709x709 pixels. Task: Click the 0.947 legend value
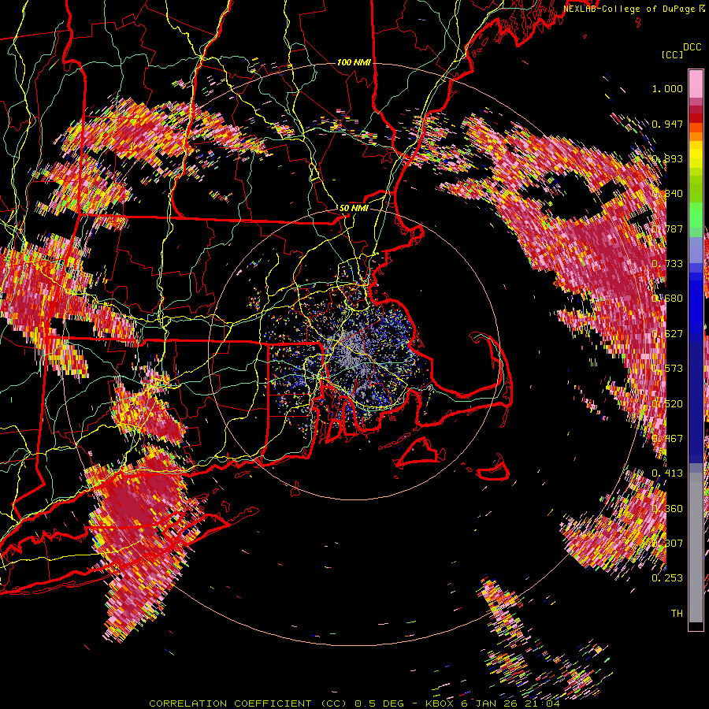pyautogui.click(x=667, y=124)
